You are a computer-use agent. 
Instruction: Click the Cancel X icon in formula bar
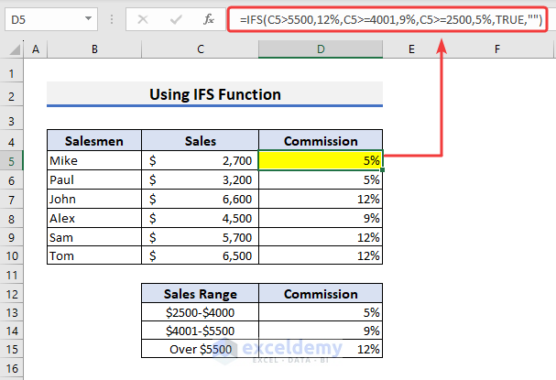[142, 17]
